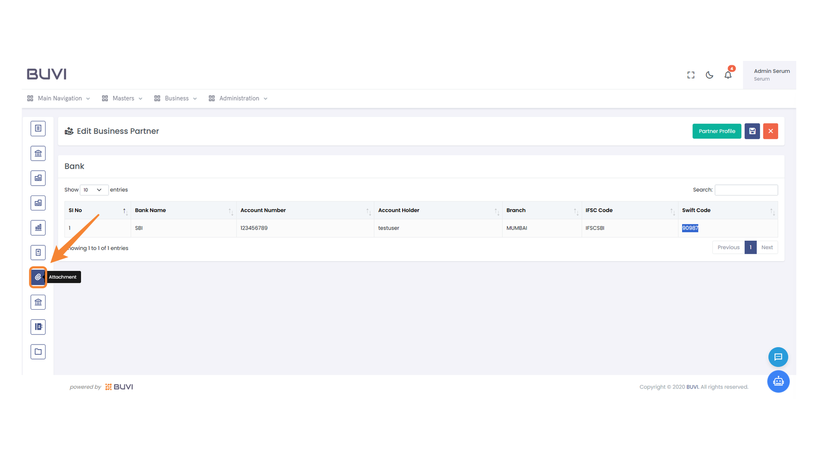Open the contacts book sidebar icon

point(38,327)
